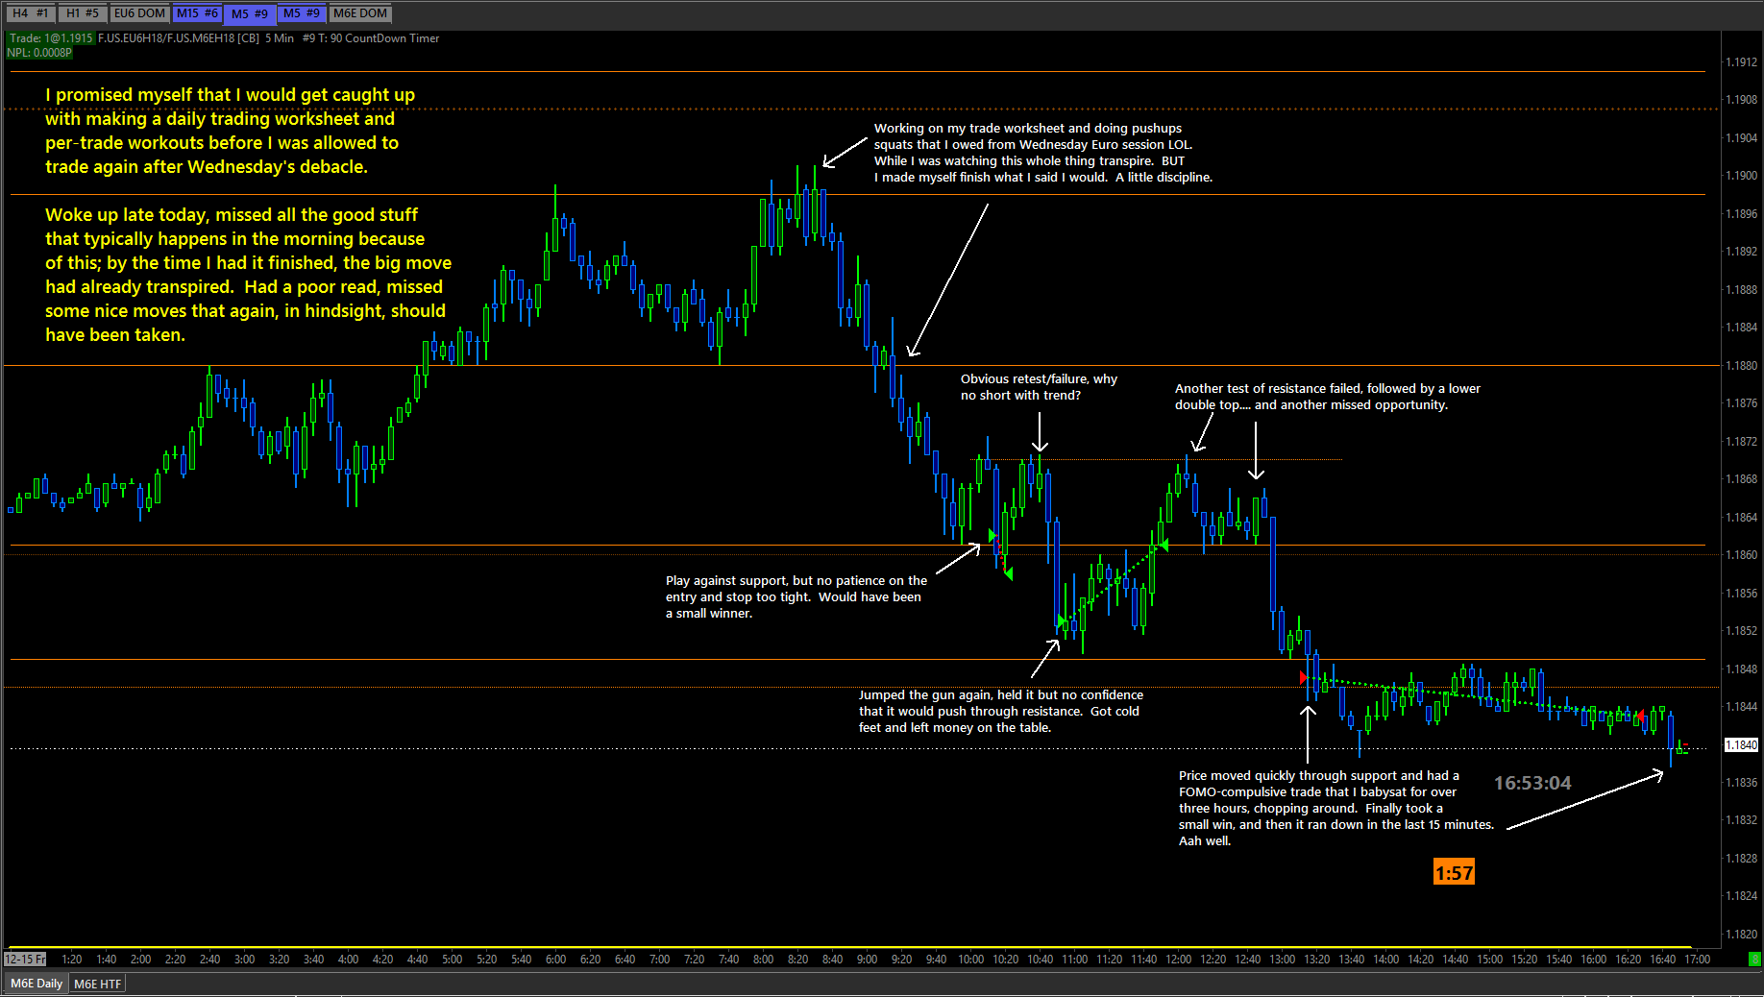
Task: Click the 'NPL: 0.0008P' profit label
Action: click(39, 53)
